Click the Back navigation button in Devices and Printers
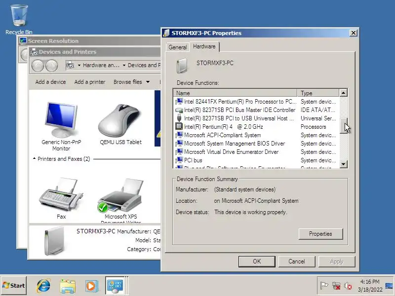395x296 pixels. click(38, 66)
